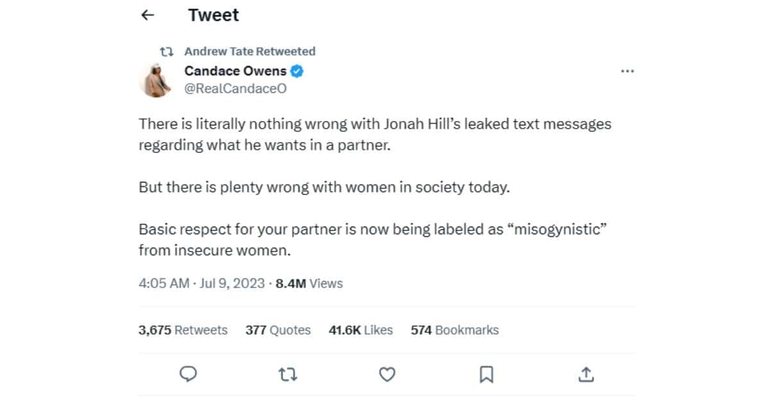The width and height of the screenshot is (769, 402).
Task: Click the retweet icon below the tweet
Action: click(x=288, y=374)
